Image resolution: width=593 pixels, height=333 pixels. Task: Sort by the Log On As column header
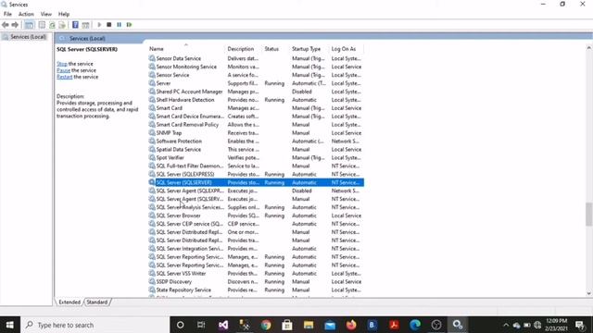pyautogui.click(x=346, y=49)
